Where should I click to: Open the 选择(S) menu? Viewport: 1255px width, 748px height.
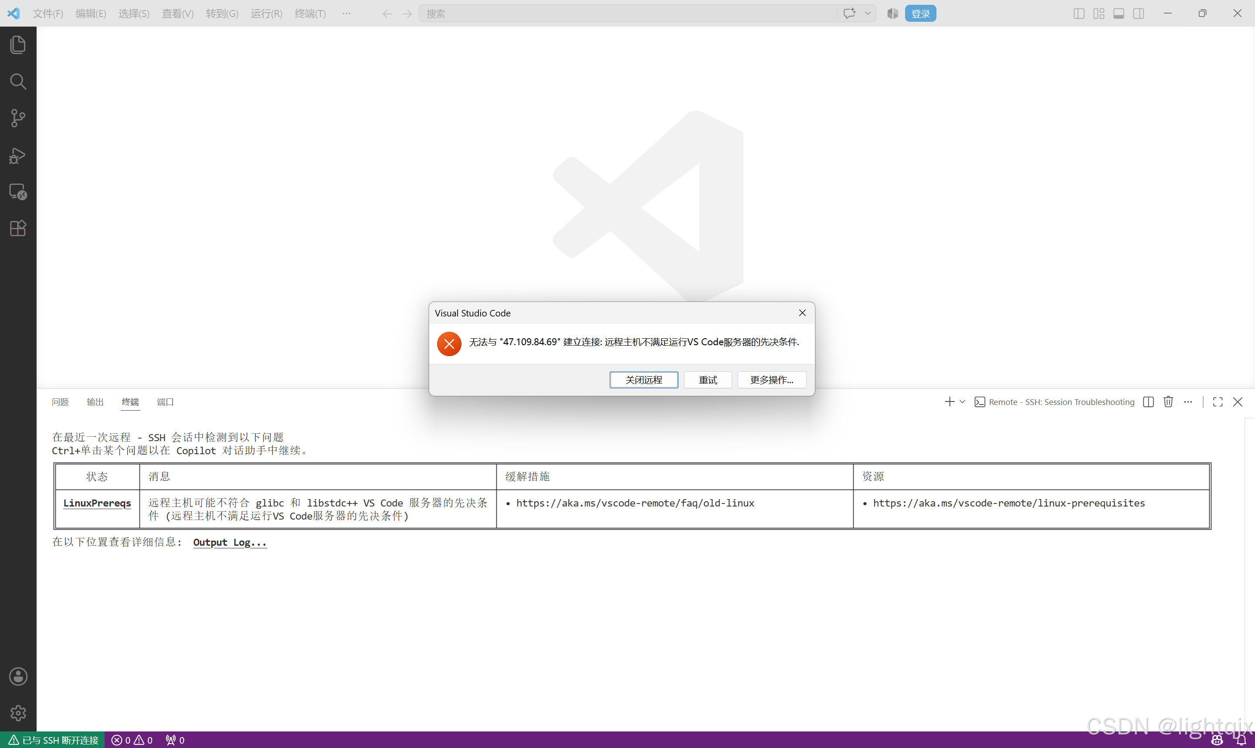[x=134, y=14]
